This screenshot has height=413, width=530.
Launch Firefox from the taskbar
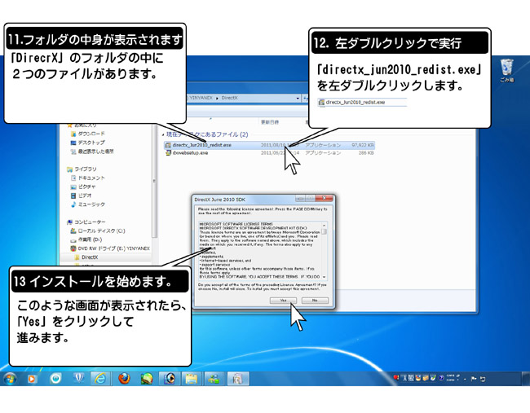pos(124,379)
